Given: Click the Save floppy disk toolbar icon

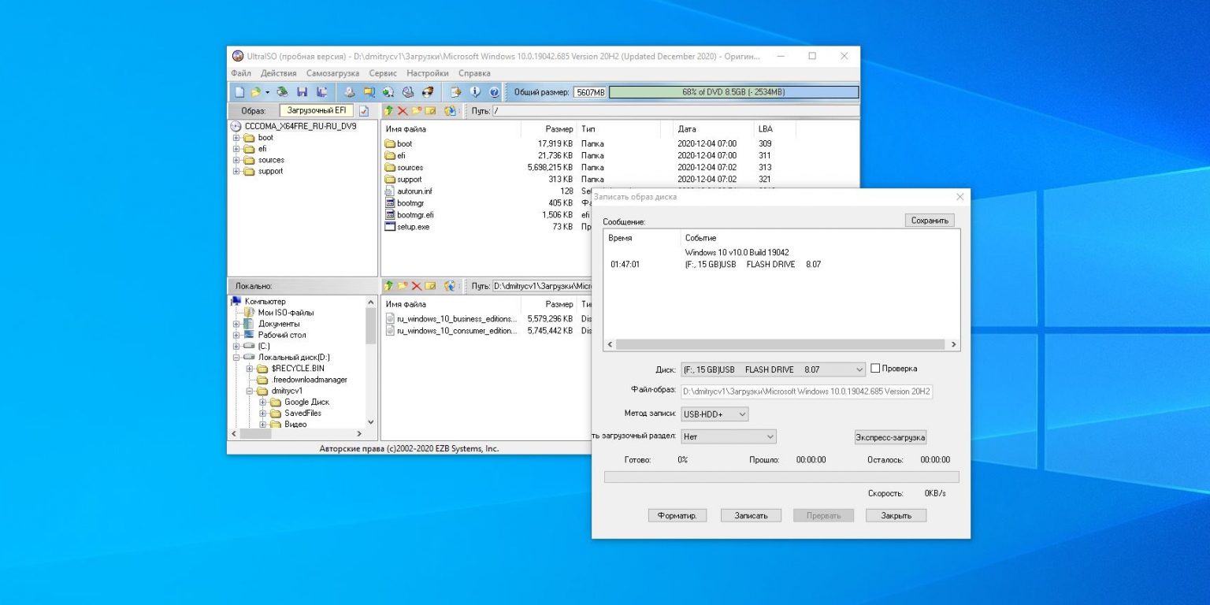Looking at the screenshot, I should point(302,92).
